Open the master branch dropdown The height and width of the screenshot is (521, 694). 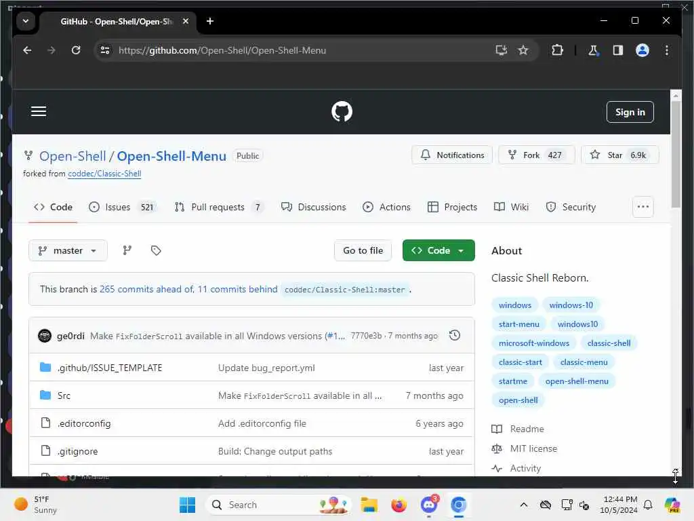(68, 250)
